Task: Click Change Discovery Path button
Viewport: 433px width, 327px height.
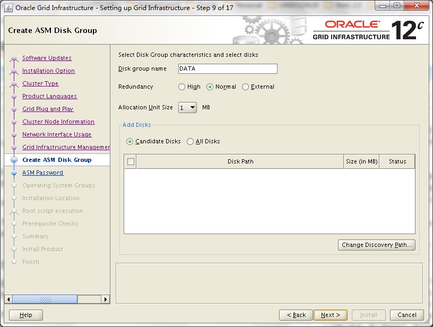Action: pos(377,245)
